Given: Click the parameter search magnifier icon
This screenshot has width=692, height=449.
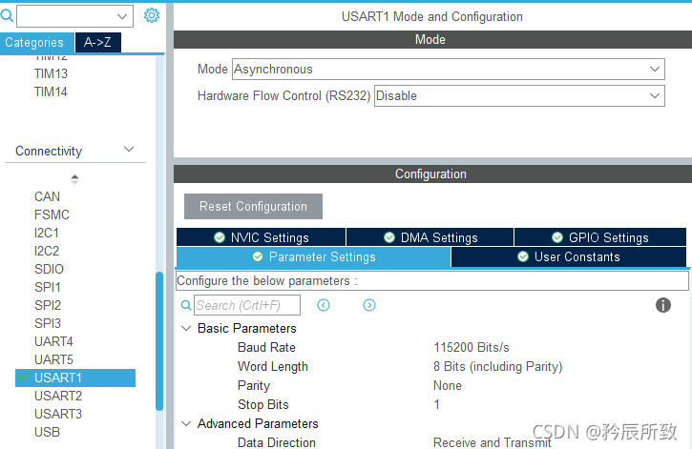Looking at the screenshot, I should point(186,305).
